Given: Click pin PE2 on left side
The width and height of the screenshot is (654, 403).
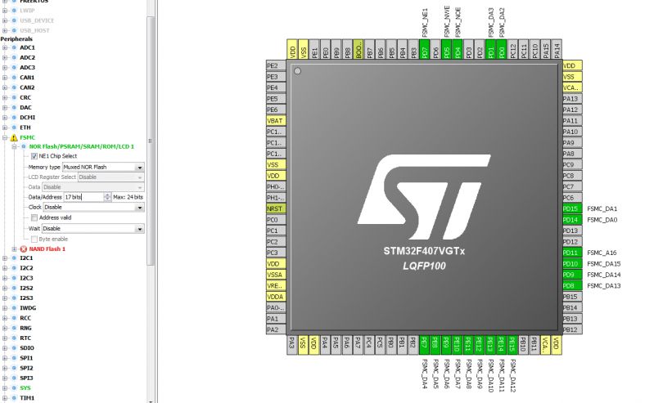Looking at the screenshot, I should [276, 66].
